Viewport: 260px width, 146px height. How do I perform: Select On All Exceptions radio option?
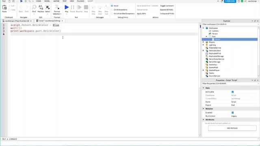click(112, 10)
